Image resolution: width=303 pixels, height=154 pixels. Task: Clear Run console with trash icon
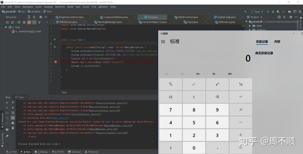click(x=13, y=128)
